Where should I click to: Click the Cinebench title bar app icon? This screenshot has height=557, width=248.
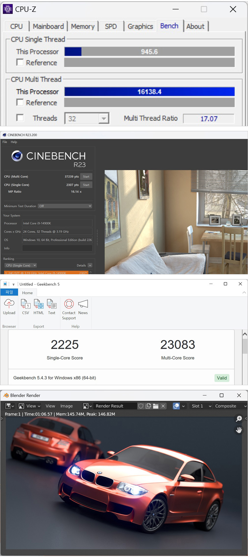(4, 135)
